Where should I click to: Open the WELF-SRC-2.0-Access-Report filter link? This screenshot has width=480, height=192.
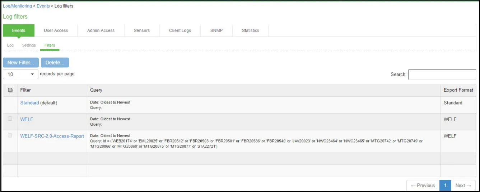[52, 136]
